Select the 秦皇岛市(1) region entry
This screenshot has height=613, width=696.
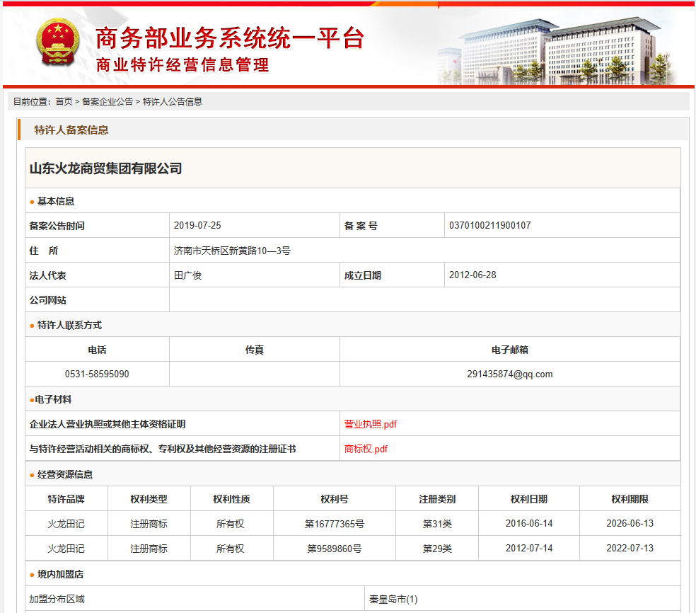pos(393,600)
